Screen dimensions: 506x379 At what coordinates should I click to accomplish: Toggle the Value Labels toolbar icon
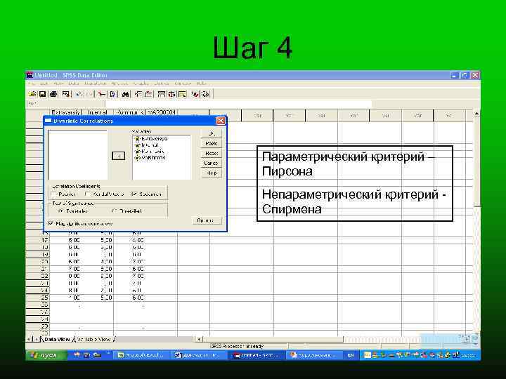pos(195,94)
